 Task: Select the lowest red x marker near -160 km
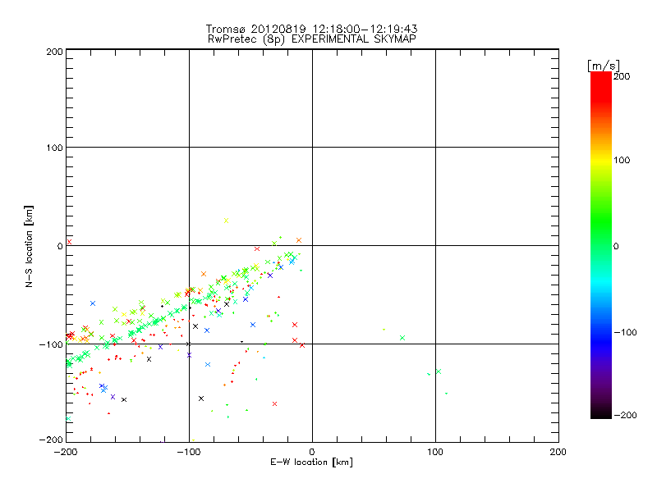click(274, 403)
